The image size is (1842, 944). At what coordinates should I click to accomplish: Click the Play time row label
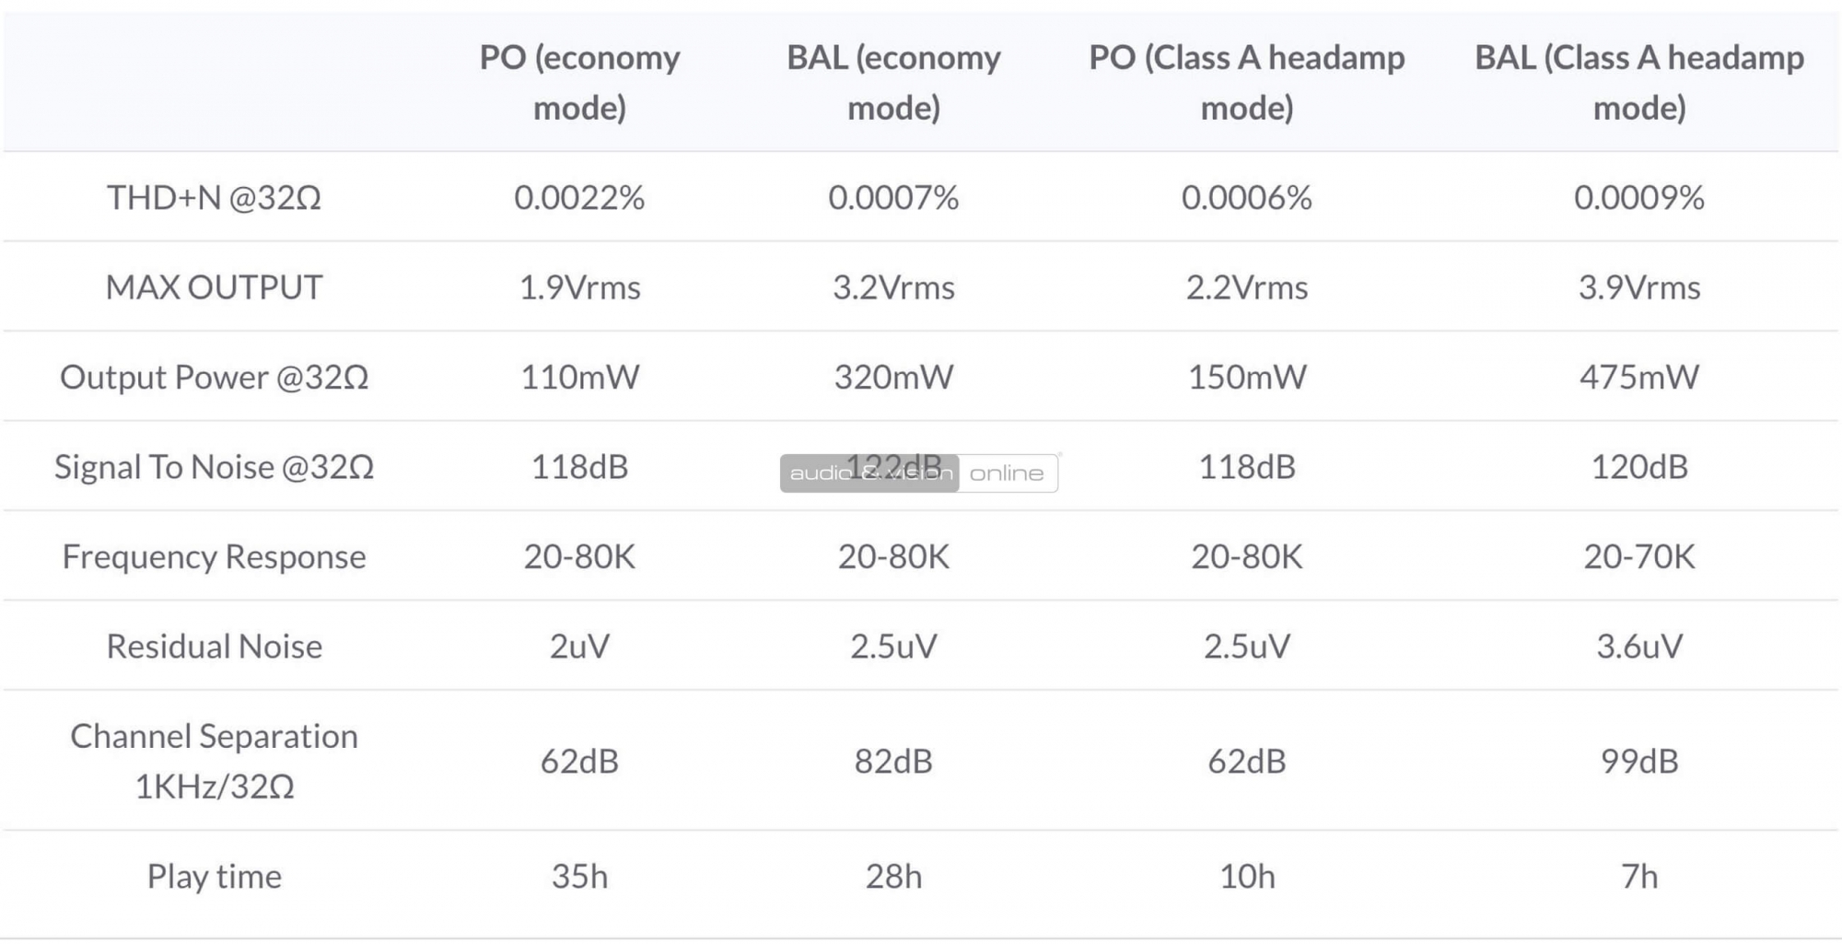(214, 876)
